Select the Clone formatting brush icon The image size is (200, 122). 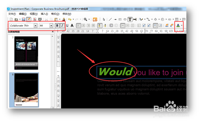(64, 19)
